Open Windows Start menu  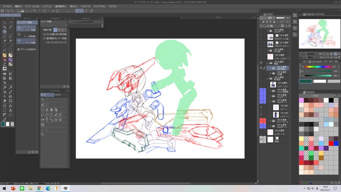click(x=4, y=188)
